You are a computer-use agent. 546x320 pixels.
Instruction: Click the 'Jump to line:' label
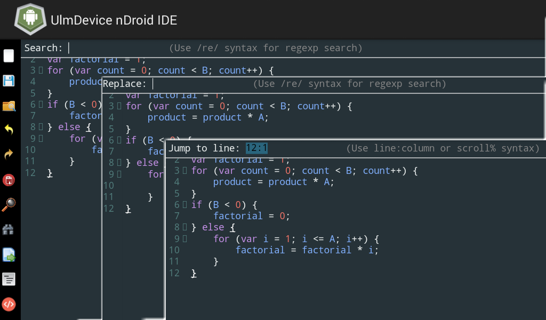tap(204, 148)
